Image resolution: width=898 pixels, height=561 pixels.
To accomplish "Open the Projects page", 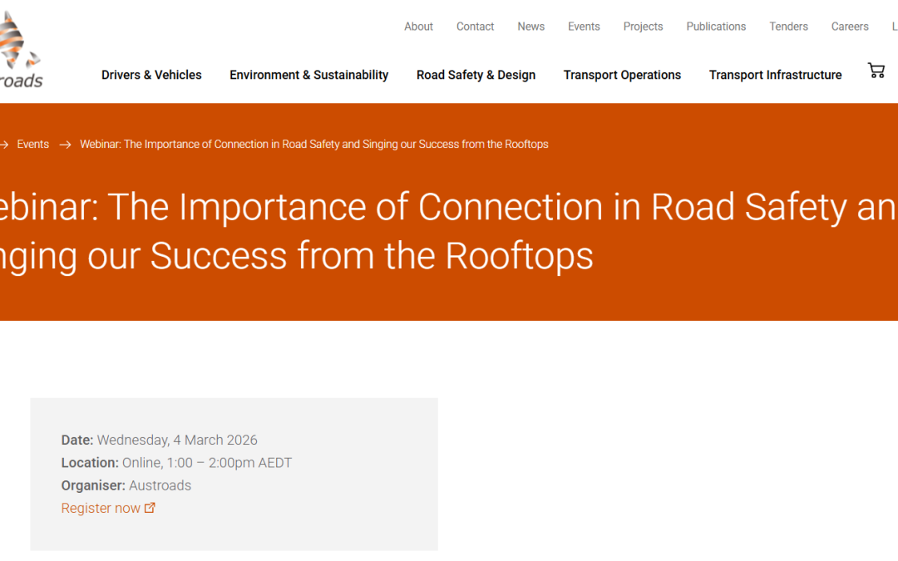I will coord(643,26).
